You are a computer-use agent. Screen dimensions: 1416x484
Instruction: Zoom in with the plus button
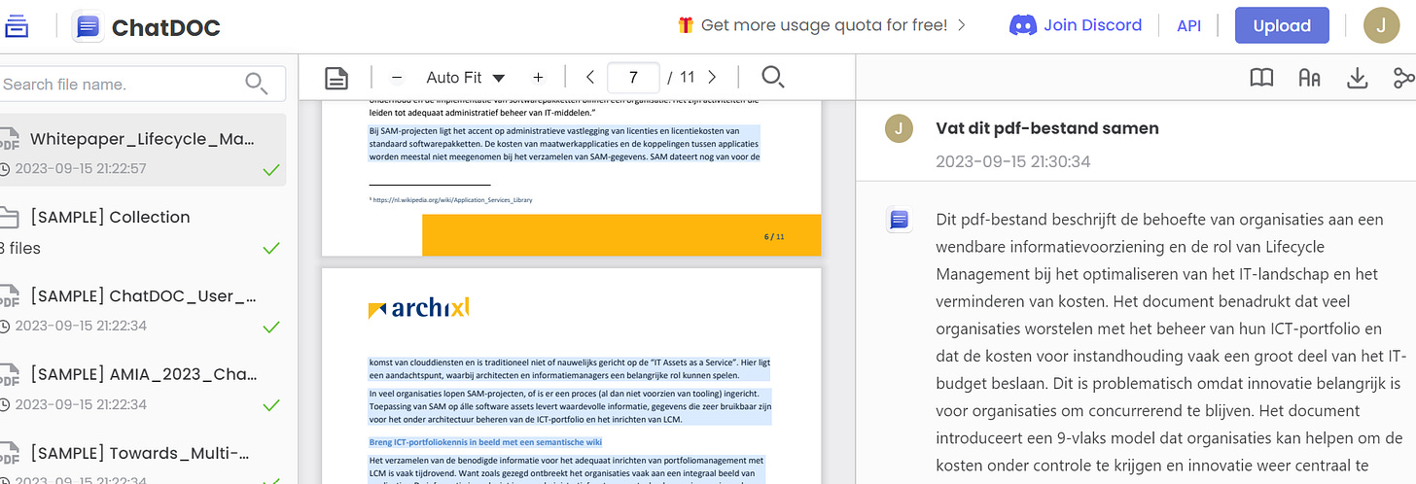click(538, 78)
